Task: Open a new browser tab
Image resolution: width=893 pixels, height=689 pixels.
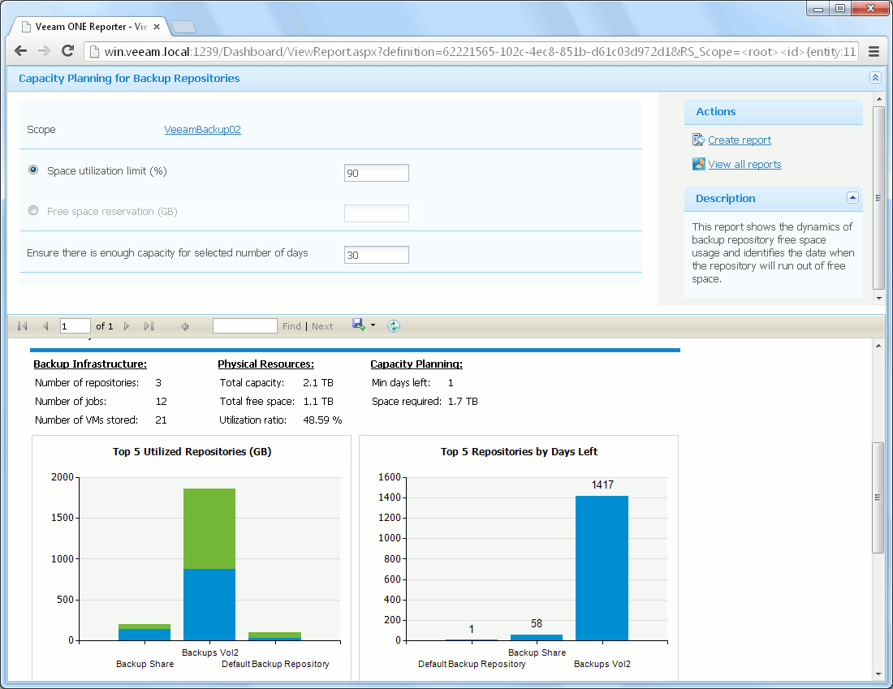Action: coord(183,27)
